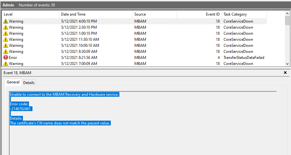This screenshot has width=291, height=155.
Task: Click the 'Details:' line in description
Action: pyautogui.click(x=16, y=118)
